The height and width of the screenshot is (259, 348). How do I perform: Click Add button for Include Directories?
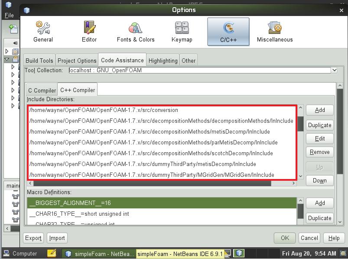(319, 110)
